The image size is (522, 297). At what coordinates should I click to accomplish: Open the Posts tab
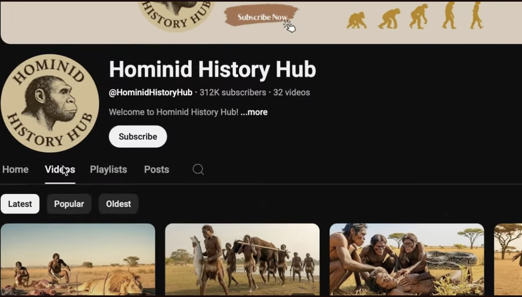click(156, 169)
